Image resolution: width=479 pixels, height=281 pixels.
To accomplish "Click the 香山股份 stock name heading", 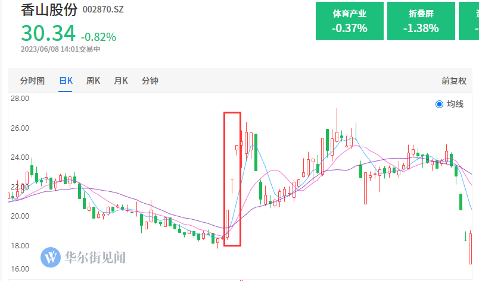I will (x=49, y=10).
